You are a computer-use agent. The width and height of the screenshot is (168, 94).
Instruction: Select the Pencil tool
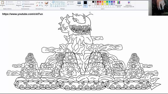pyautogui.click(x=37, y=3)
